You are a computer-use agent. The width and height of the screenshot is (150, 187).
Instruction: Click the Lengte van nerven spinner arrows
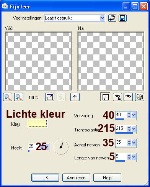pyautogui.click(x=129, y=157)
